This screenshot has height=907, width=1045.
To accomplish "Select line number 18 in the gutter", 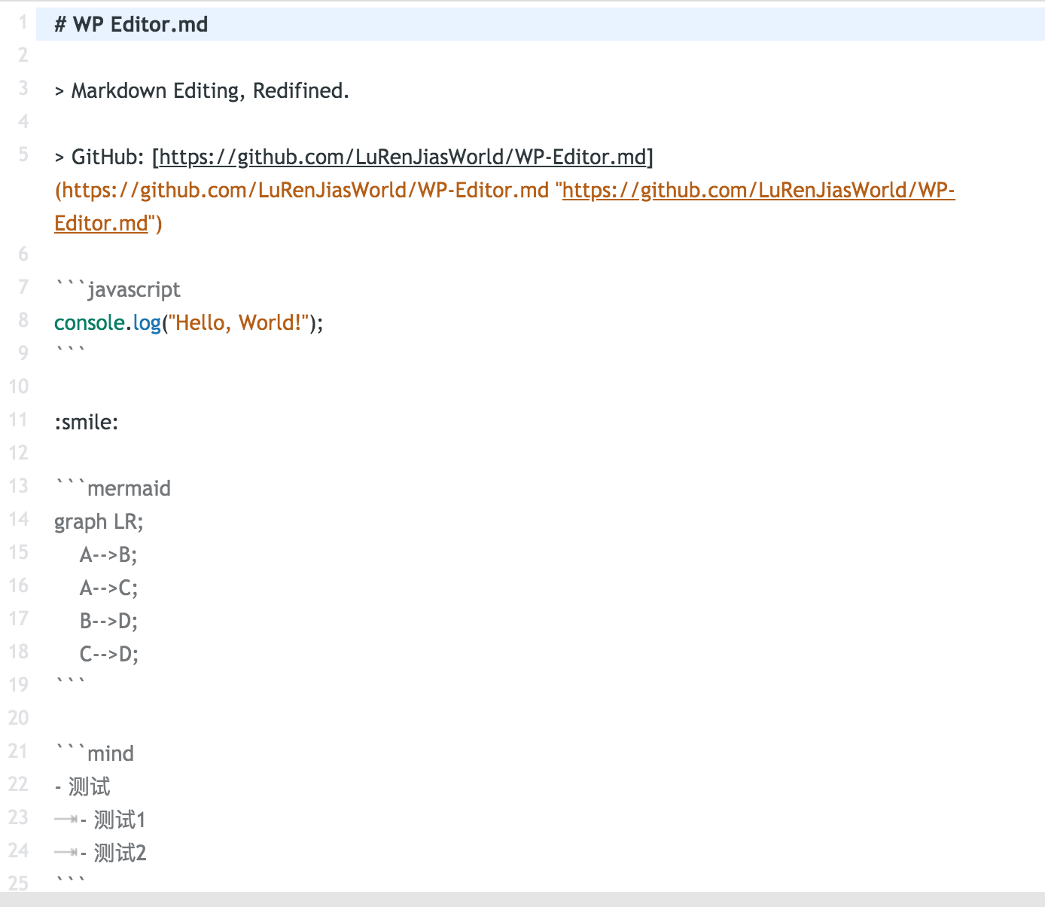I will [18, 652].
